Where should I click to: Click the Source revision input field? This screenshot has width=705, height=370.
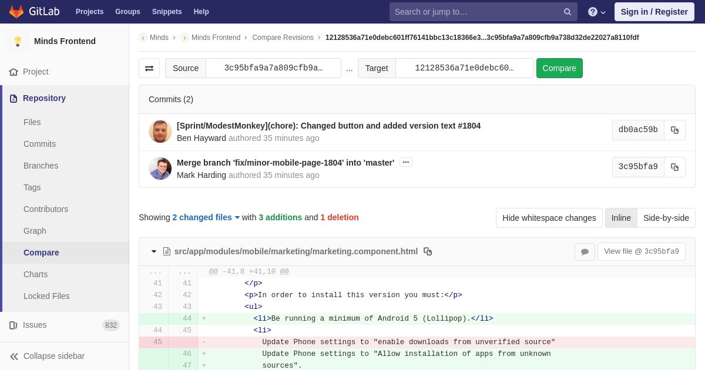point(273,68)
